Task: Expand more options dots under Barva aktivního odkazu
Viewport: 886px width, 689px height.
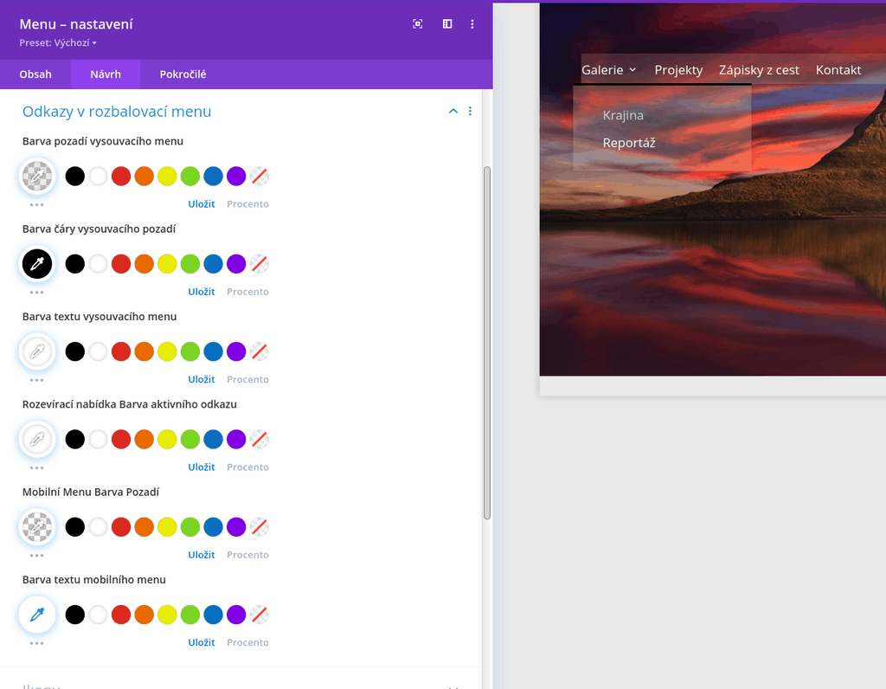Action: click(x=36, y=467)
